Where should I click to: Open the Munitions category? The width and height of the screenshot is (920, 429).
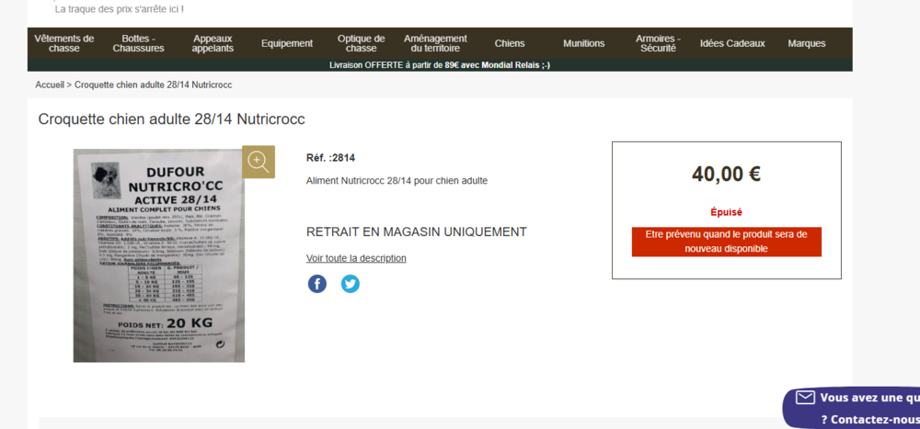(584, 43)
